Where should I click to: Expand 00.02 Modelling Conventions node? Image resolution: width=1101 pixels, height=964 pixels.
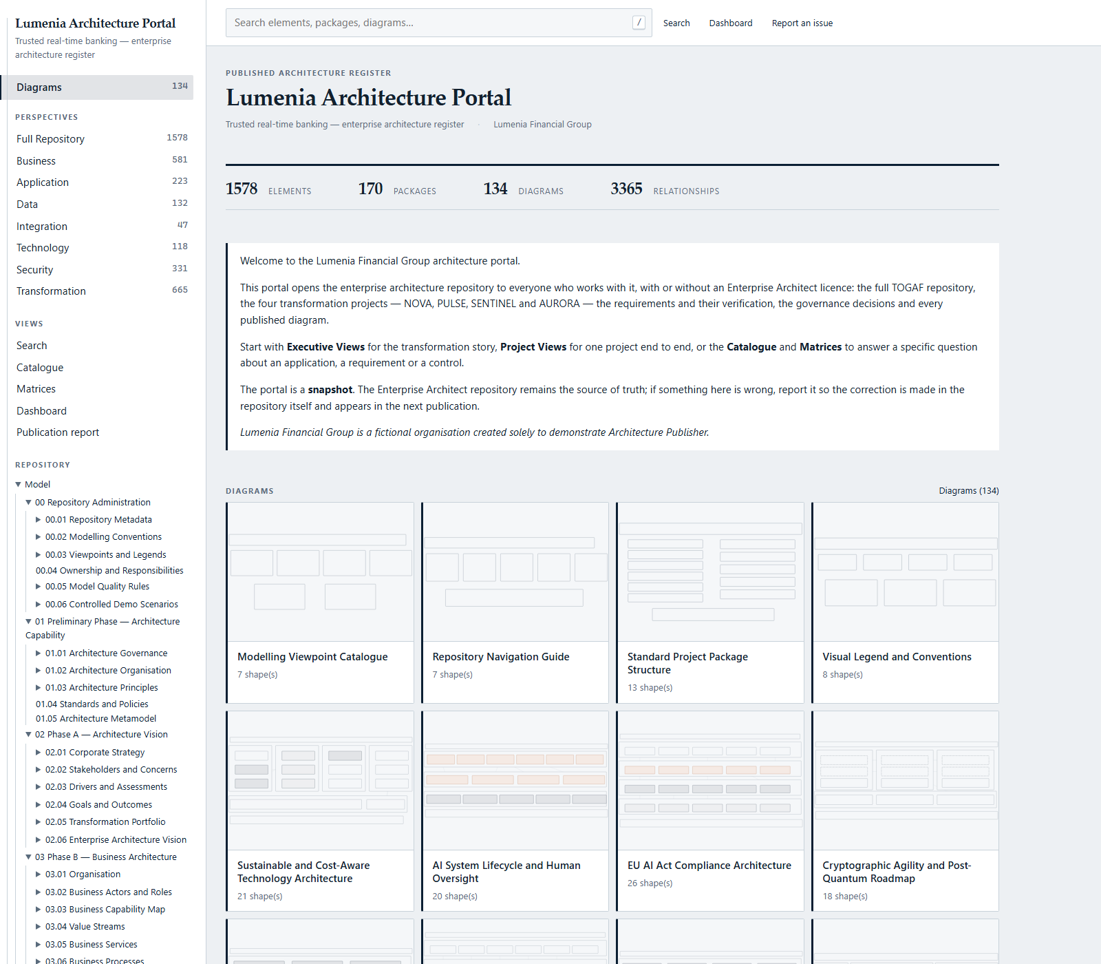[x=39, y=536]
